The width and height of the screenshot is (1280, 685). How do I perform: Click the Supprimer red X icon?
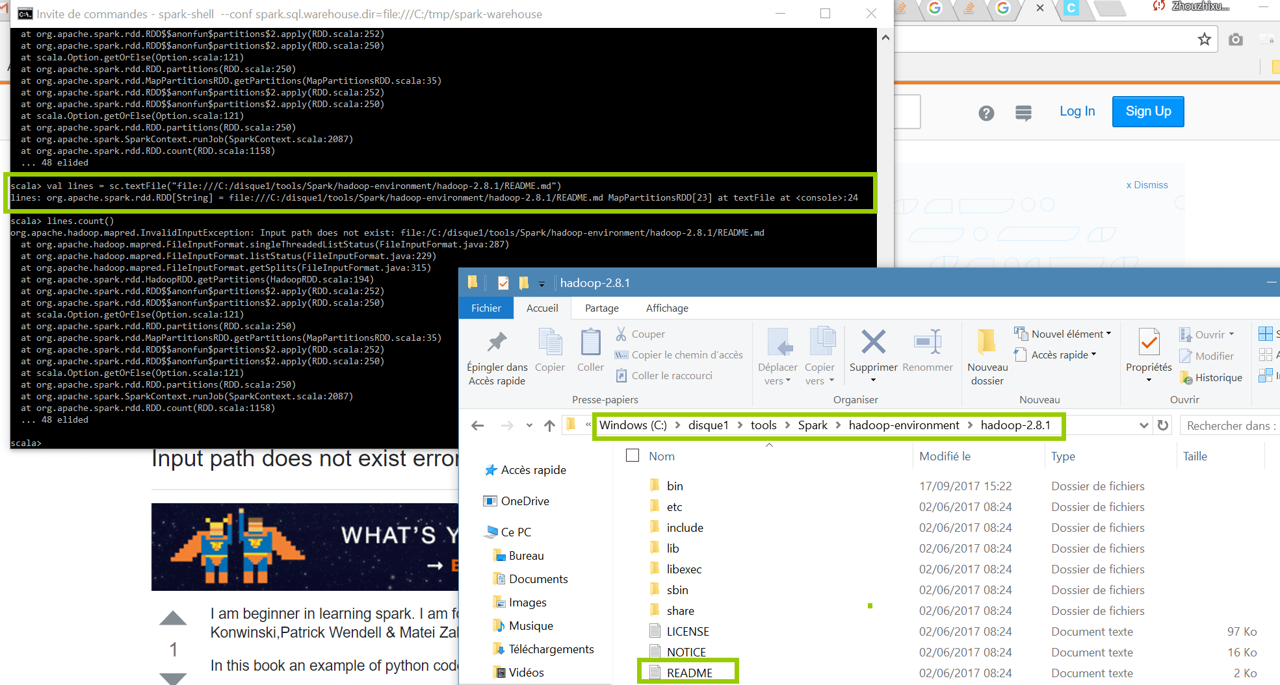pos(873,342)
